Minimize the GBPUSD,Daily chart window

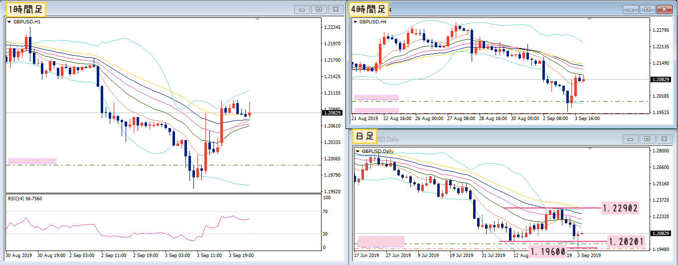(x=631, y=138)
